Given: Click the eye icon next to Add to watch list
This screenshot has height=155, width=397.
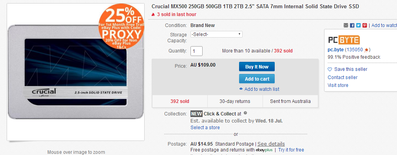Looking at the screenshot, I should pos(241,89).
